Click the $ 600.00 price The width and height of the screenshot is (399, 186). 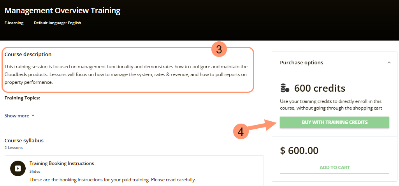(x=299, y=151)
